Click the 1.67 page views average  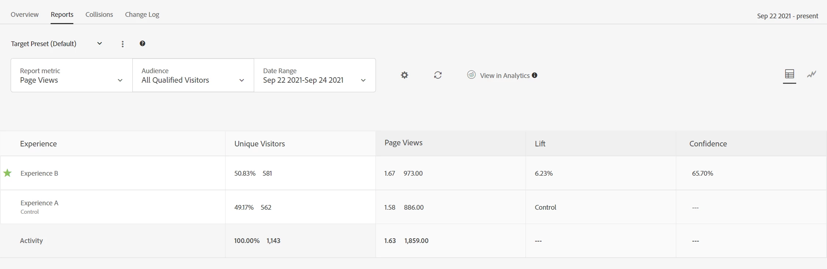(389, 173)
